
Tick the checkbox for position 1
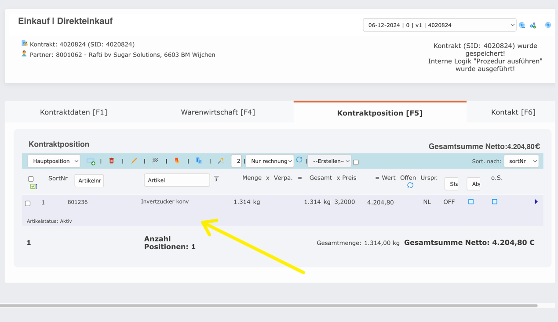[x=28, y=203]
